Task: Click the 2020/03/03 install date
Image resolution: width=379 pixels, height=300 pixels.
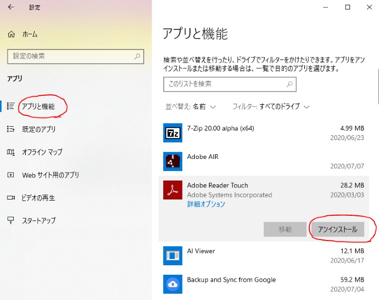Action: [347, 195]
